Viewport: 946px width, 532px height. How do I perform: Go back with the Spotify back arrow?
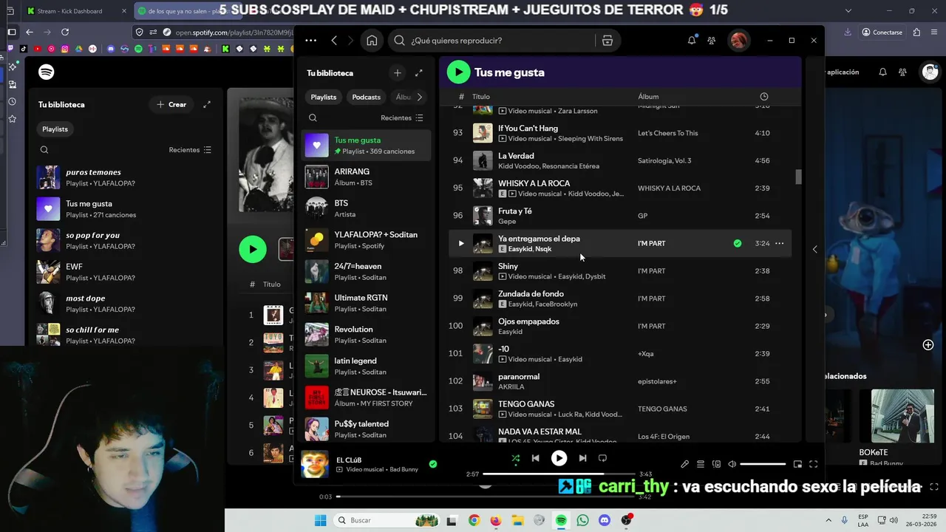pos(334,41)
